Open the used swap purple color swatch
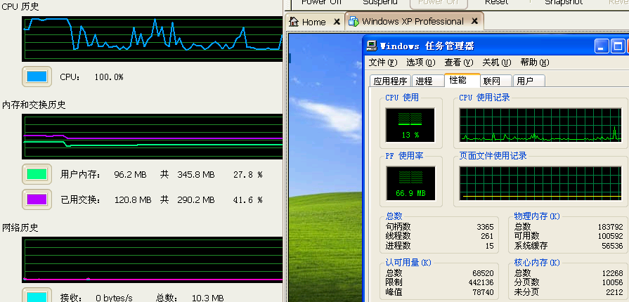Image resolution: width=629 pixels, height=302 pixels. click(x=37, y=199)
